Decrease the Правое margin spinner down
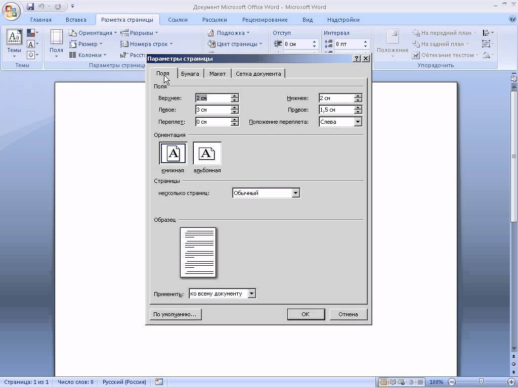518x388 pixels. pos(358,112)
